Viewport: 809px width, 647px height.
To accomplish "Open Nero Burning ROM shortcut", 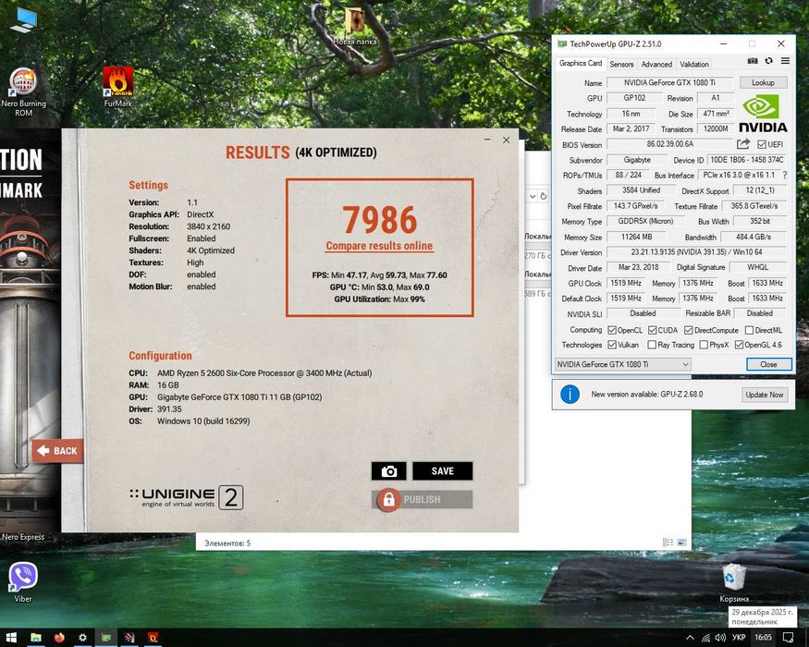I will (23, 92).
